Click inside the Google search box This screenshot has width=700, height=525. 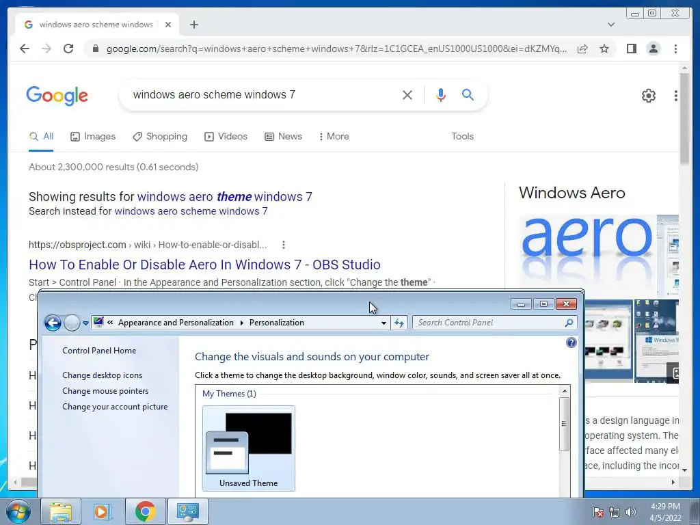pyautogui.click(x=263, y=94)
